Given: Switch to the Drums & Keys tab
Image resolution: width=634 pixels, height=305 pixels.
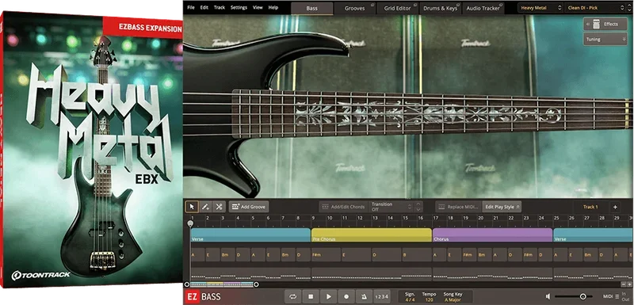Looking at the screenshot, I should click(441, 8).
